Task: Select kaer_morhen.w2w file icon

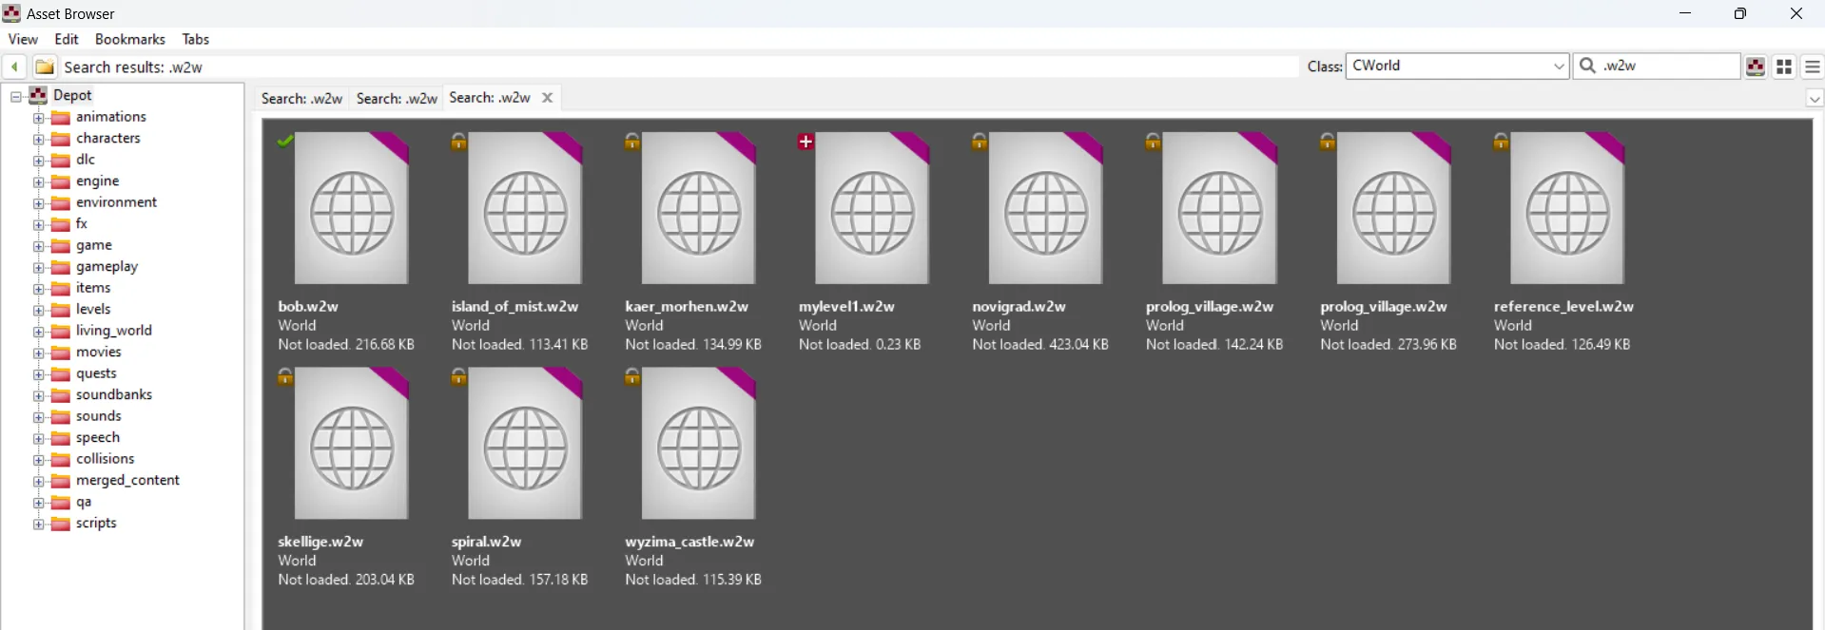Action: tap(699, 208)
